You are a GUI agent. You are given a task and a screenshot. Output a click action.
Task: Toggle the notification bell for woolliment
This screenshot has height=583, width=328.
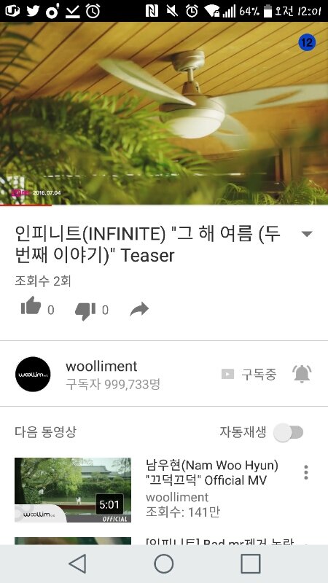click(x=302, y=374)
